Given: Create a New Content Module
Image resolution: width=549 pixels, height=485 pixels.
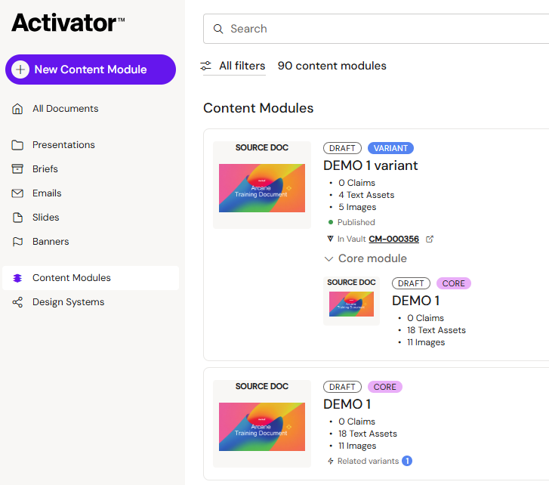Looking at the screenshot, I should click(x=91, y=70).
